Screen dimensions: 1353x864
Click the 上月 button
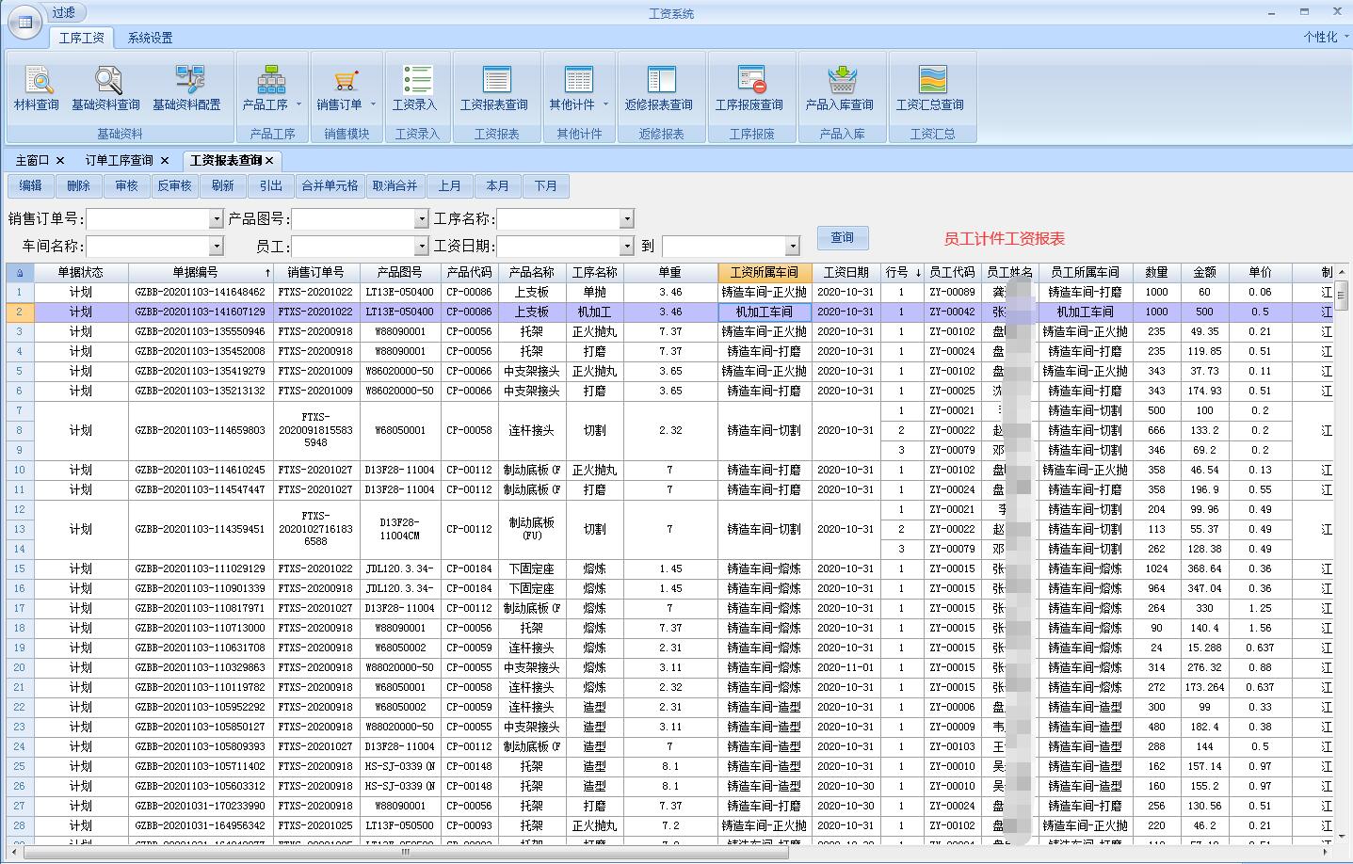[450, 186]
